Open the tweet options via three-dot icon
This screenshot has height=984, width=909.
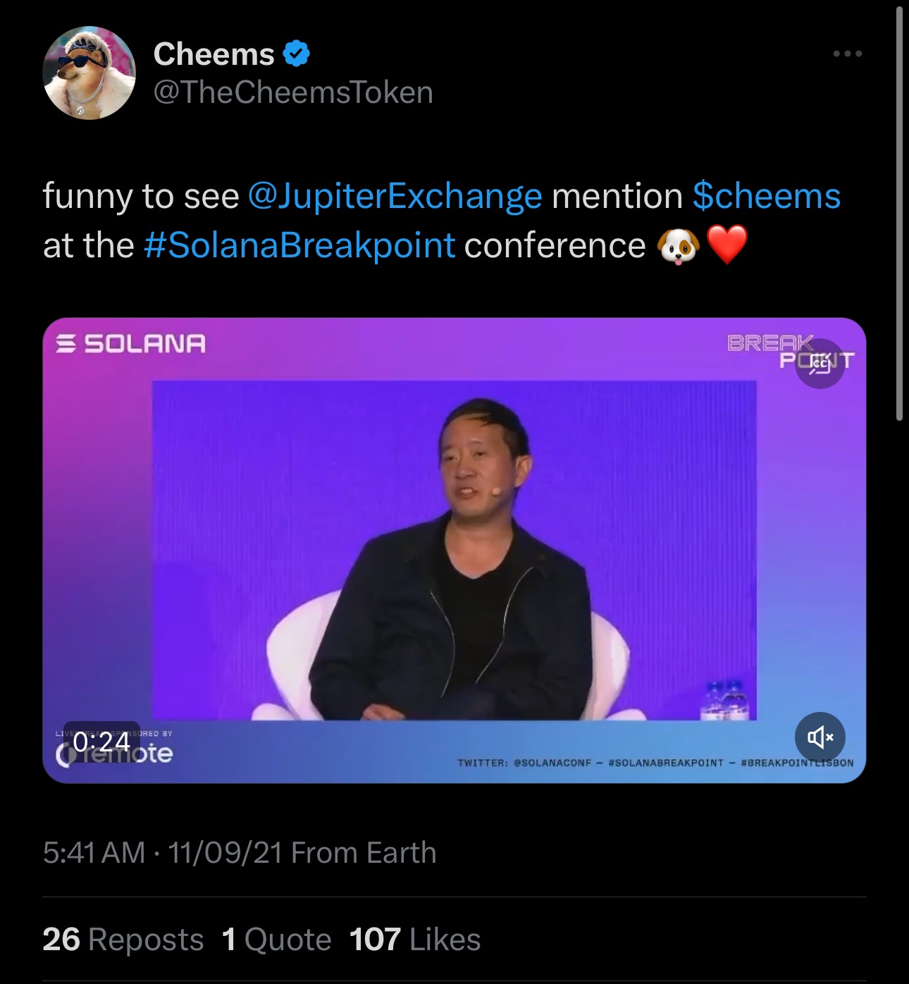848,53
